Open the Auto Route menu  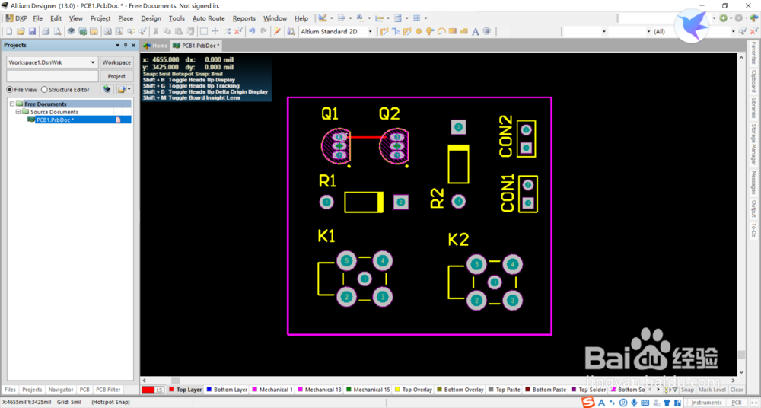(209, 18)
